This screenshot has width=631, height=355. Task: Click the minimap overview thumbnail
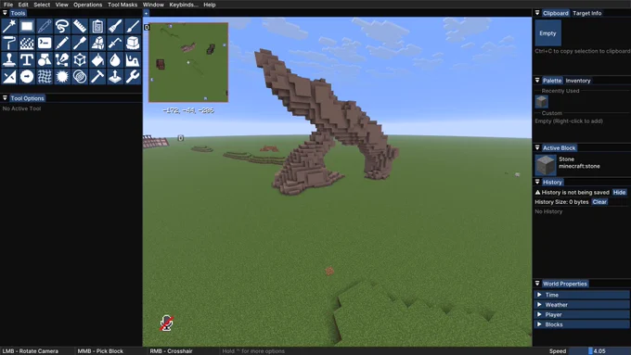click(188, 62)
